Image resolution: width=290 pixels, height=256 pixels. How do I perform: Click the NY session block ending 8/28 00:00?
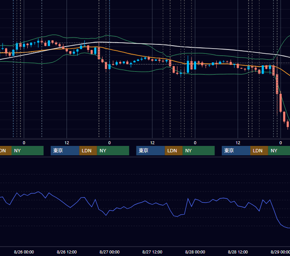pos(199,151)
